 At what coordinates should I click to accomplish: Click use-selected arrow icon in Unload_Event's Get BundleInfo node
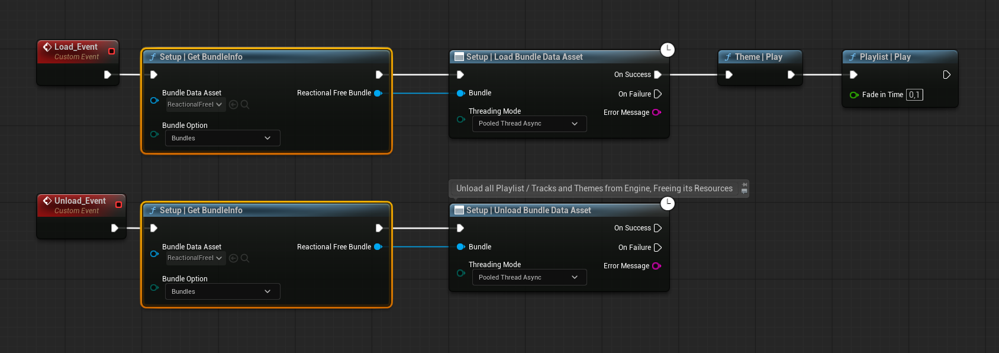coord(233,258)
